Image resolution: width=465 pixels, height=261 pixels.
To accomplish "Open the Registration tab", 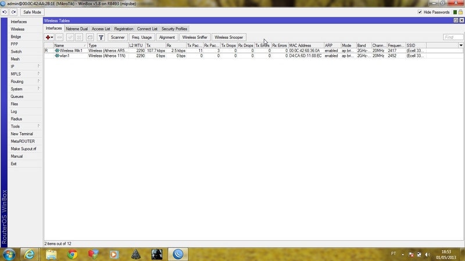I will (124, 28).
